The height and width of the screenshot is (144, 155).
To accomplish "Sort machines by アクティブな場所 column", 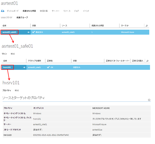I will point(34,61).
